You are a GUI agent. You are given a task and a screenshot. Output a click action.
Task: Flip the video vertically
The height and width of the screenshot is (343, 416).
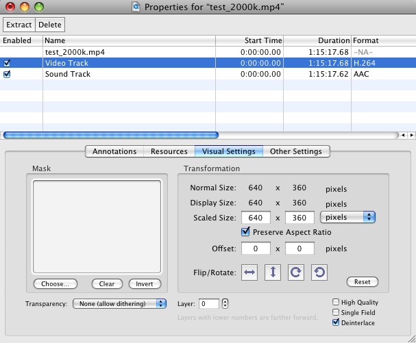coord(273,272)
